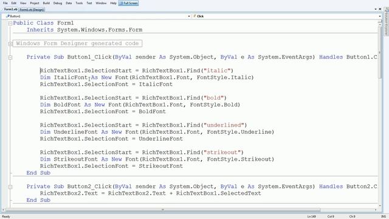389x219 pixels.
Task: Open the Help menu
Action: (x=113, y=3)
